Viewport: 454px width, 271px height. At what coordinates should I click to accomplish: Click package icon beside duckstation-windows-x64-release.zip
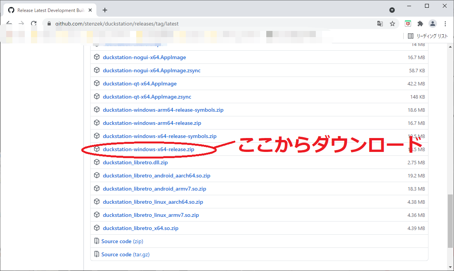(97, 149)
